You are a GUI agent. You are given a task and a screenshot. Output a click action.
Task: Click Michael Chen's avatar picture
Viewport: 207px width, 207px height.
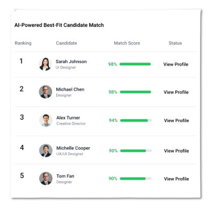click(x=46, y=92)
